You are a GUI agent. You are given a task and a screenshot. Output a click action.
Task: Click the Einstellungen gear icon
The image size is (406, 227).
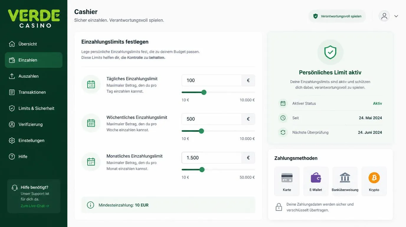[x=12, y=141]
